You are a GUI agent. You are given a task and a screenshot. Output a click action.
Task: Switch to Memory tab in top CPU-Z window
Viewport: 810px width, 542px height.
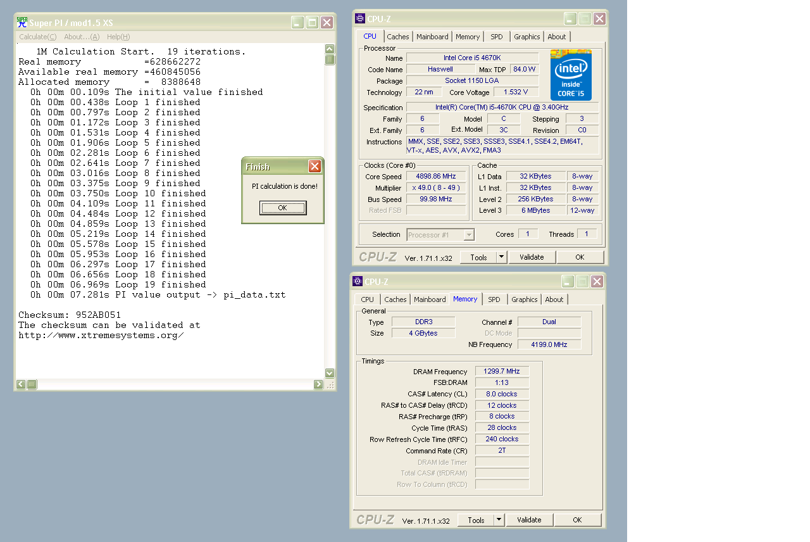pos(468,37)
